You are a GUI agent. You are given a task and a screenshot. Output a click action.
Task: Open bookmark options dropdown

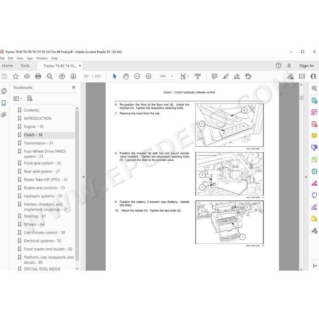(18, 99)
